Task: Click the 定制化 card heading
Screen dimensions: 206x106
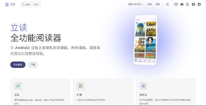Action: [143, 95]
